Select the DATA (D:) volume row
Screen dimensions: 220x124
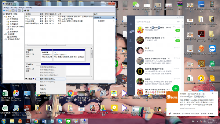pyautogui.click(x=59, y=19)
